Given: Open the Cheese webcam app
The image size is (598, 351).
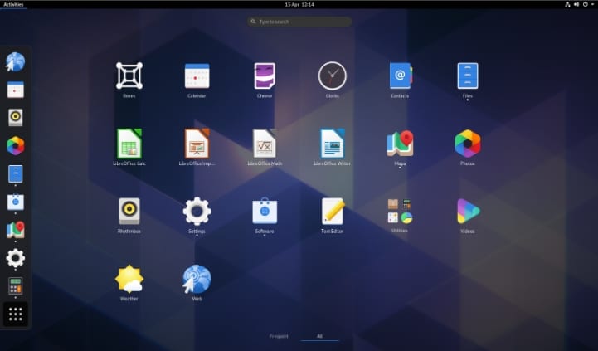Looking at the screenshot, I should coord(265,76).
